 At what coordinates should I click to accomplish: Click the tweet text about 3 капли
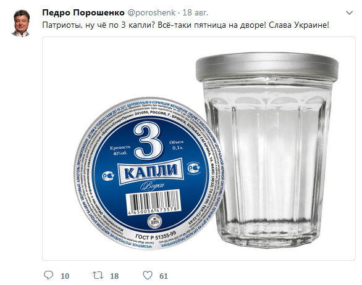coord(185,25)
